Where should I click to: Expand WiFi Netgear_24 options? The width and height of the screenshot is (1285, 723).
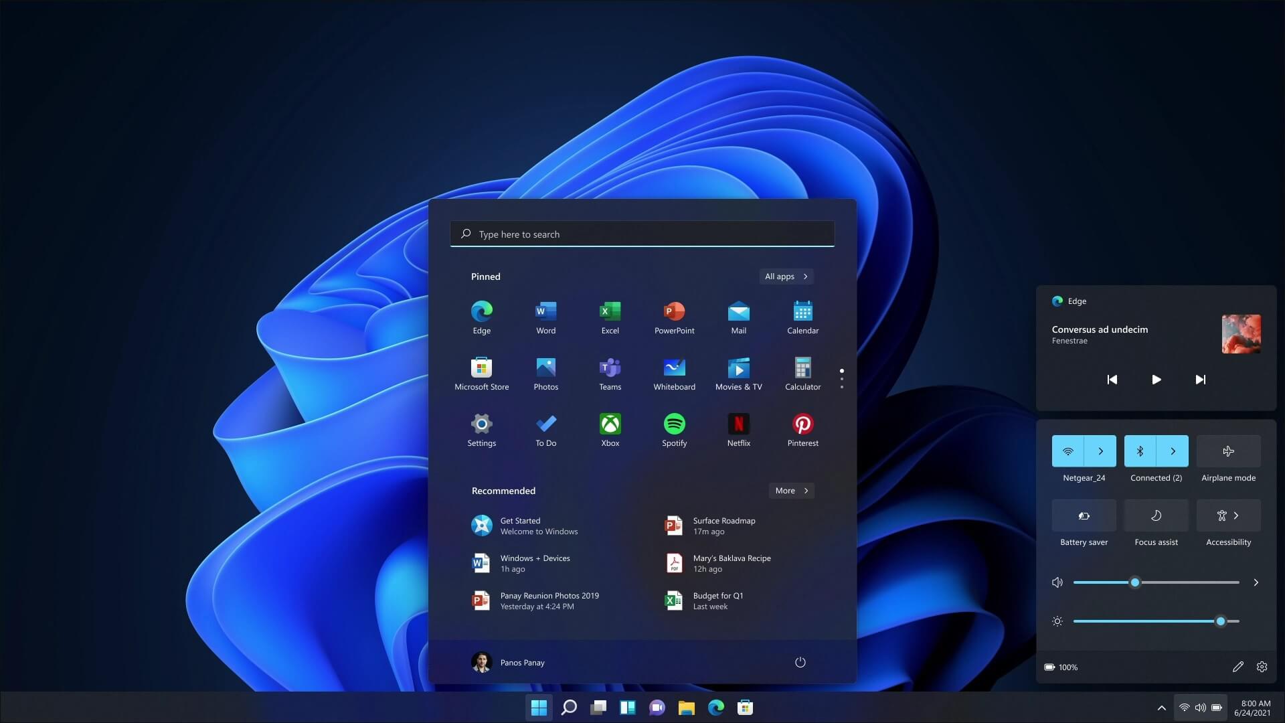[1102, 451]
